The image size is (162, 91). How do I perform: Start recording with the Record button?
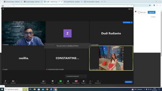[x=68, y=82]
